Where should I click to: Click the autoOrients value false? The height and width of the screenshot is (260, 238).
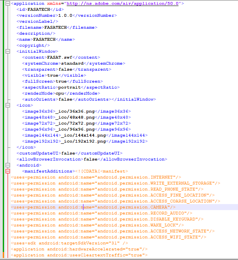pyautogui.click(x=65, y=99)
